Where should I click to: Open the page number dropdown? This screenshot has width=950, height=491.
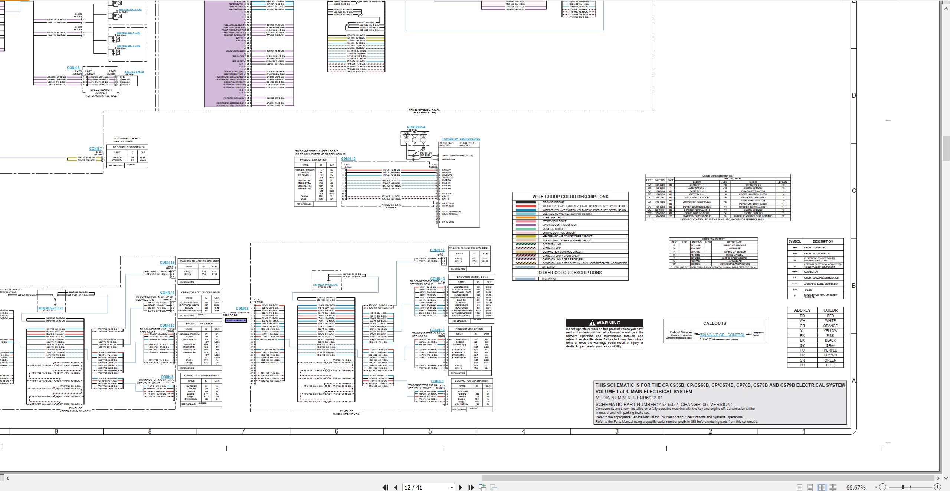pos(452,487)
